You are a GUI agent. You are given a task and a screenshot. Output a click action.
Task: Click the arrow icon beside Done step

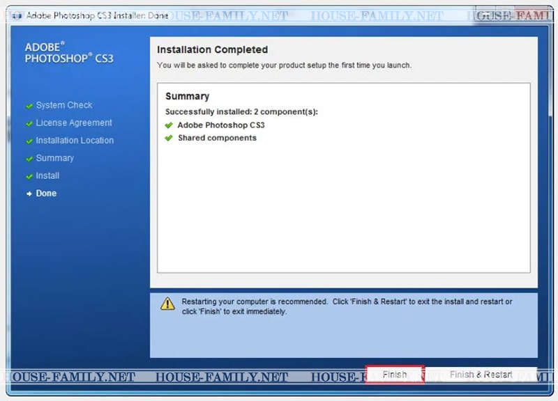(29, 194)
